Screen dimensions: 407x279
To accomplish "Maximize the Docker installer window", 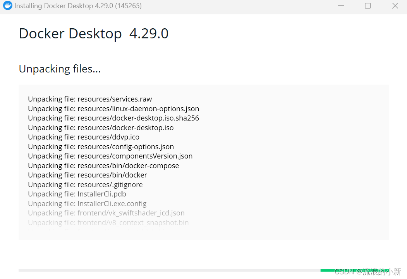I will tap(368, 6).
